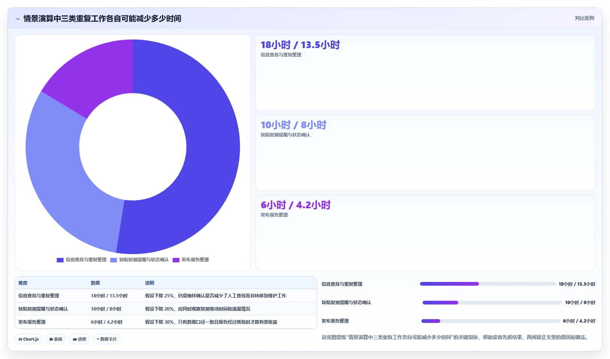Viewport: 610px width, 359px height.
Task: Click progress value 10小时 / 8小时
Action: (x=580, y=303)
